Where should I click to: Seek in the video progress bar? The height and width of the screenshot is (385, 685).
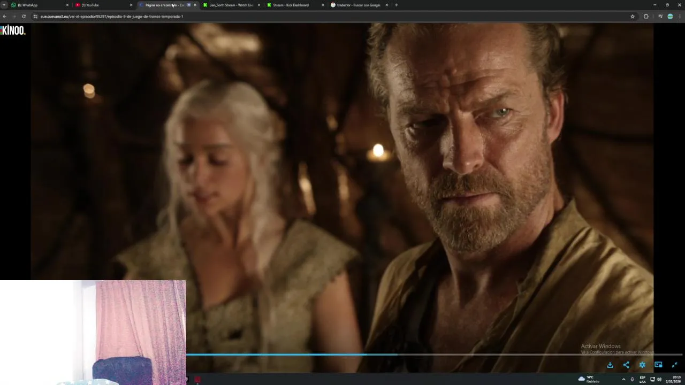[x=434, y=354]
